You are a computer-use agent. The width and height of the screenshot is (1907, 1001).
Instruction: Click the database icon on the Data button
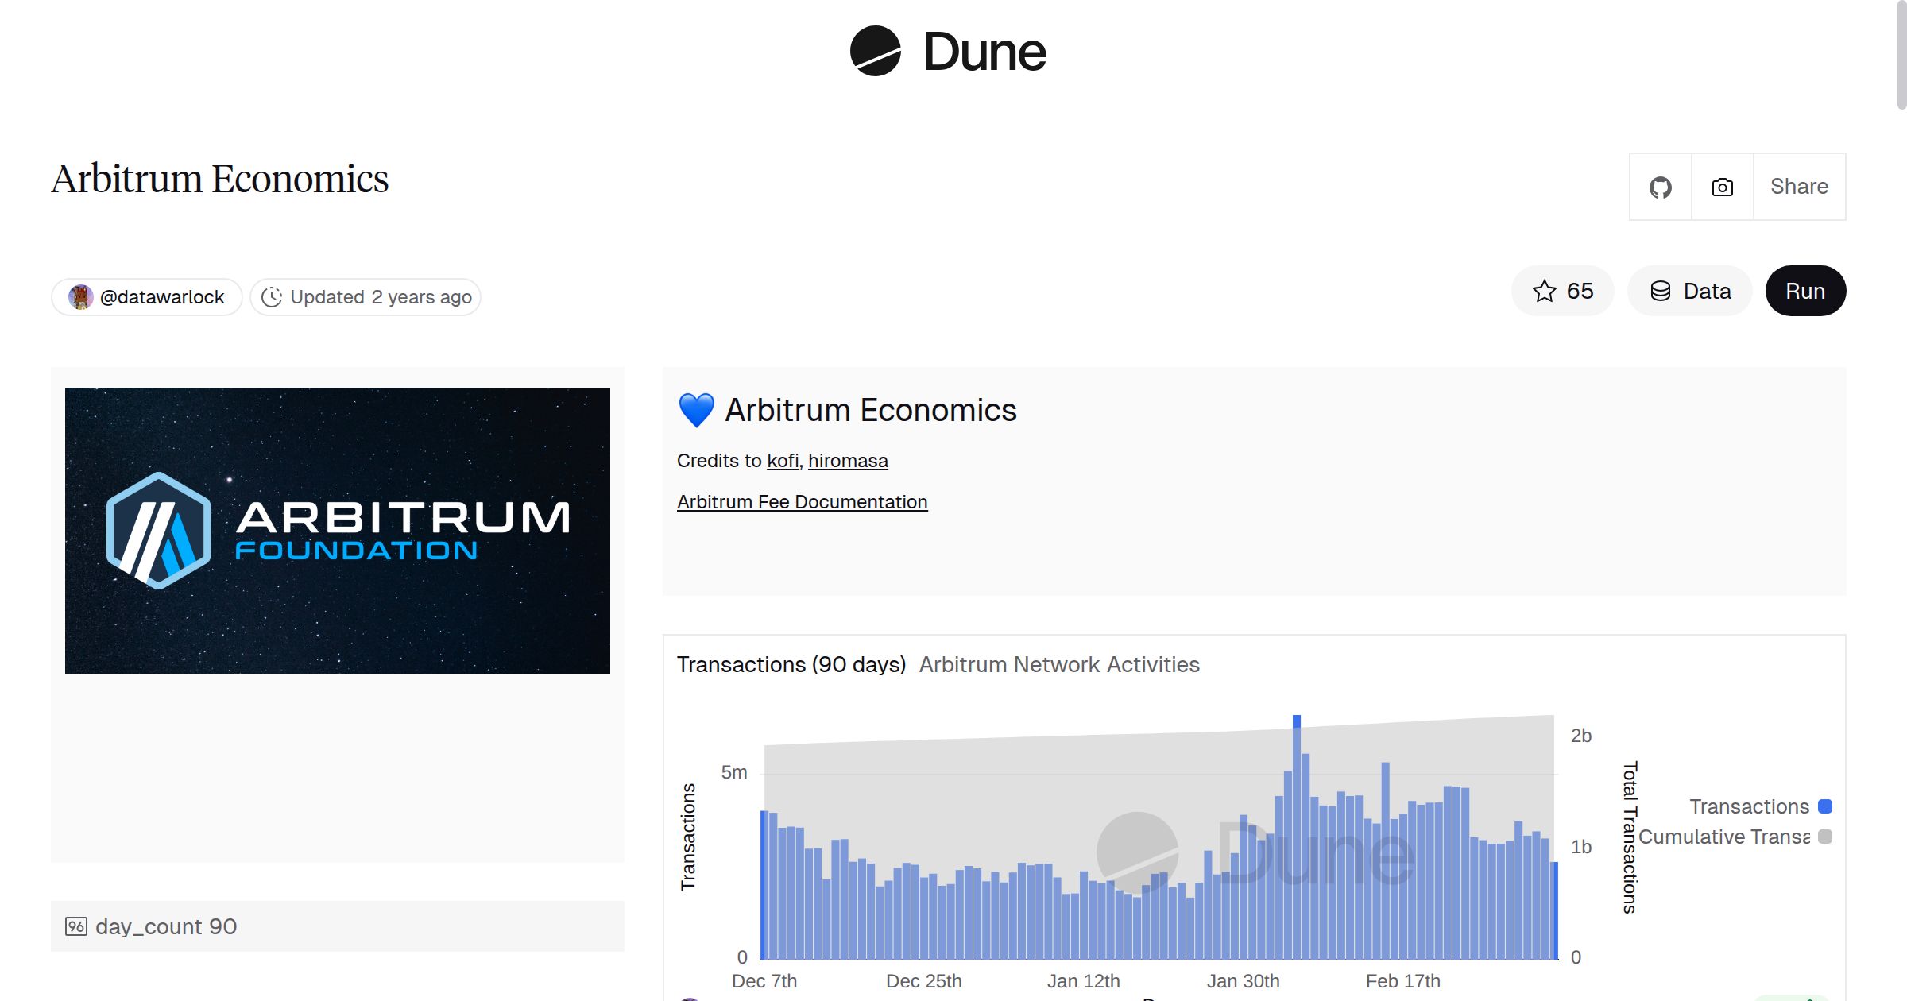pos(1662,291)
